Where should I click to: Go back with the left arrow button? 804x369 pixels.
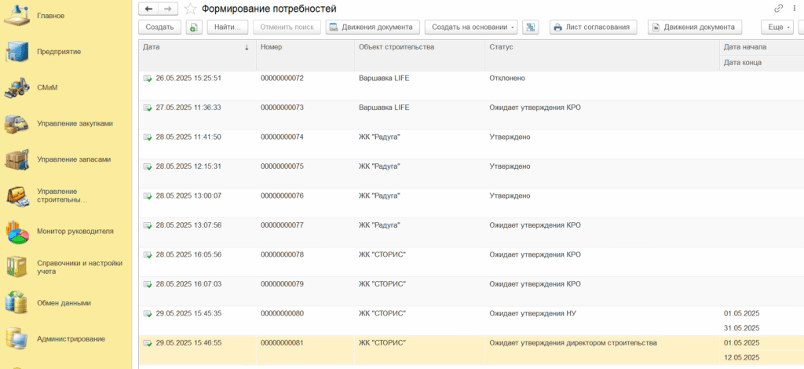click(x=149, y=9)
